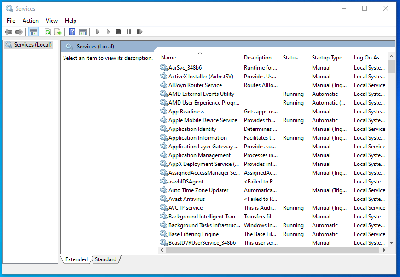Open Help via blue question mark icon
This screenshot has width=400, height=277.
(72, 32)
